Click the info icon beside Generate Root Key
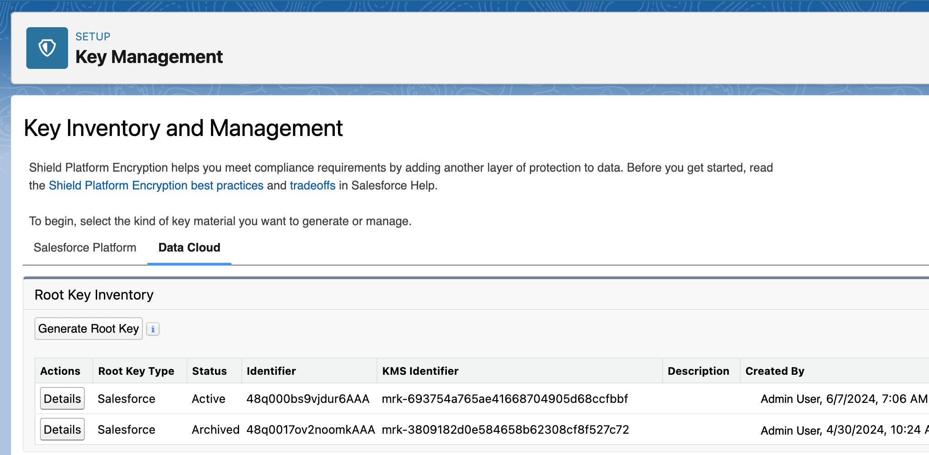The width and height of the screenshot is (929, 455). tap(153, 329)
